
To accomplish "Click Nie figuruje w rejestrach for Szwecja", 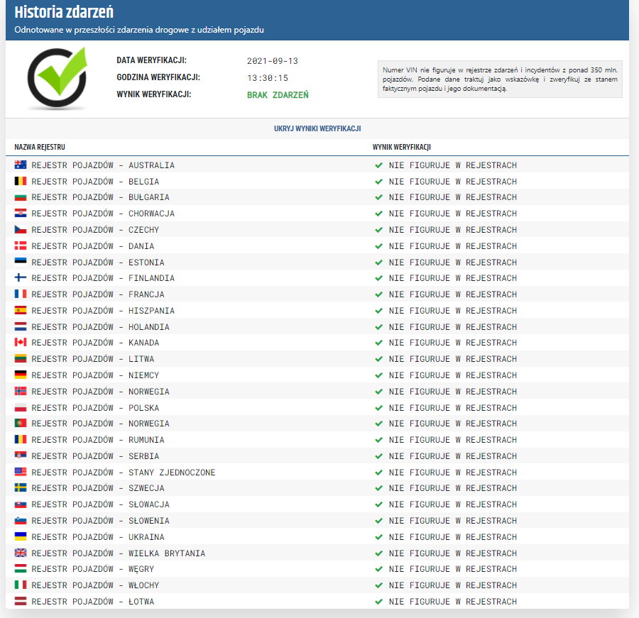I will [x=453, y=488].
